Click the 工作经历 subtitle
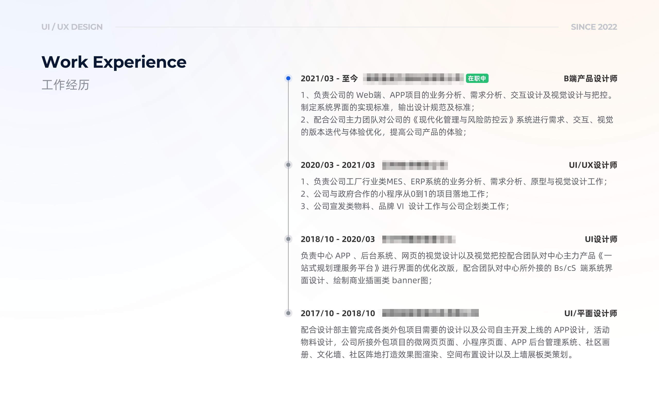The height and width of the screenshot is (412, 659). point(65,85)
